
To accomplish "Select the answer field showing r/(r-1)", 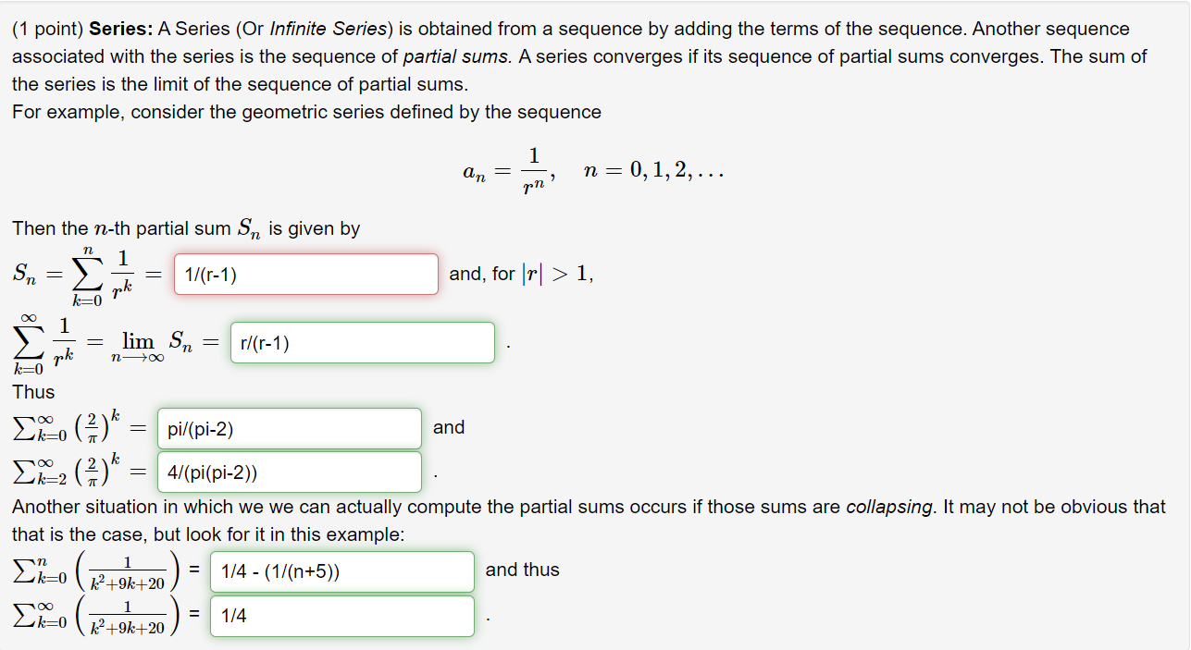I will click(x=362, y=342).
